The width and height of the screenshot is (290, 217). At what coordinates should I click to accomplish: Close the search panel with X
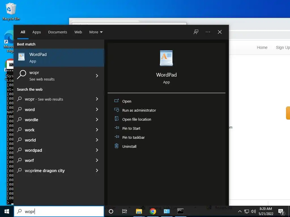[219, 32]
